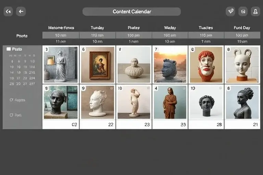This screenshot has height=175, width=263.
Task: Open the Tunday column time slot
Action: [97, 35]
